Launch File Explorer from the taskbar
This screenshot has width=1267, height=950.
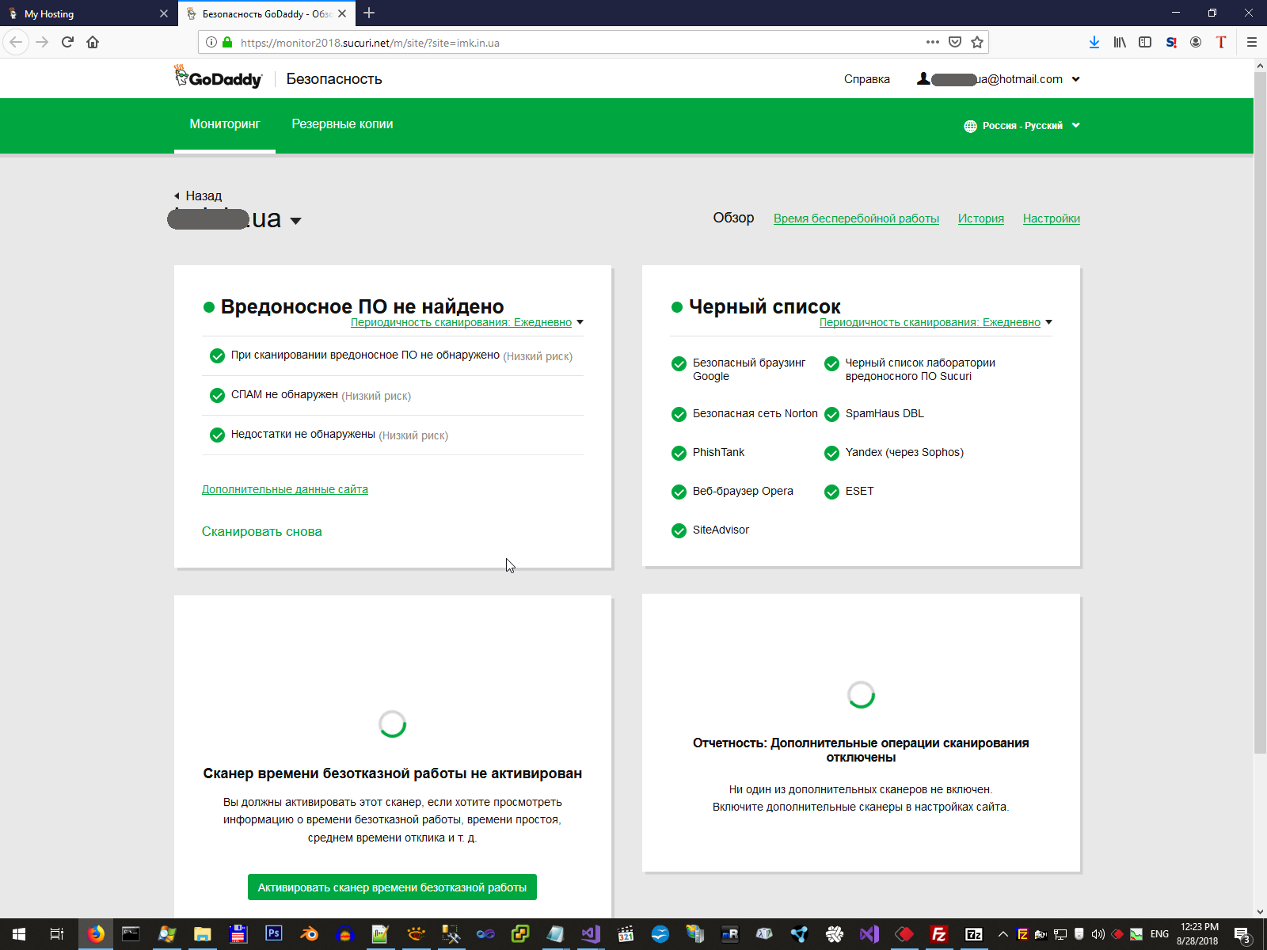coord(202,934)
